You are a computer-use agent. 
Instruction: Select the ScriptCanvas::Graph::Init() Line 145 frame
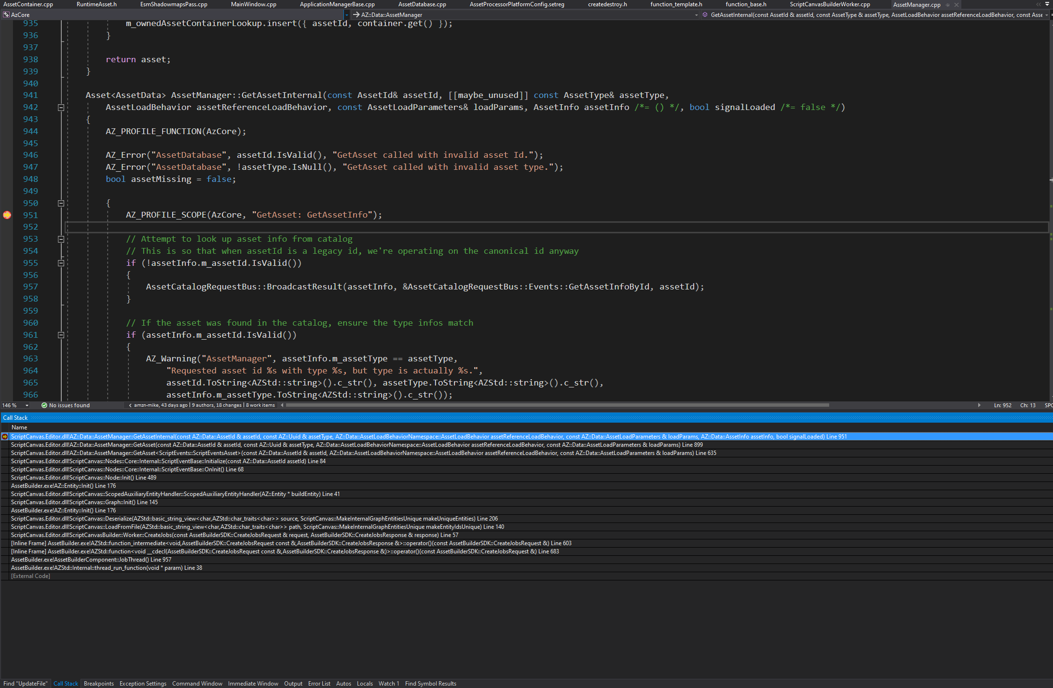527,502
